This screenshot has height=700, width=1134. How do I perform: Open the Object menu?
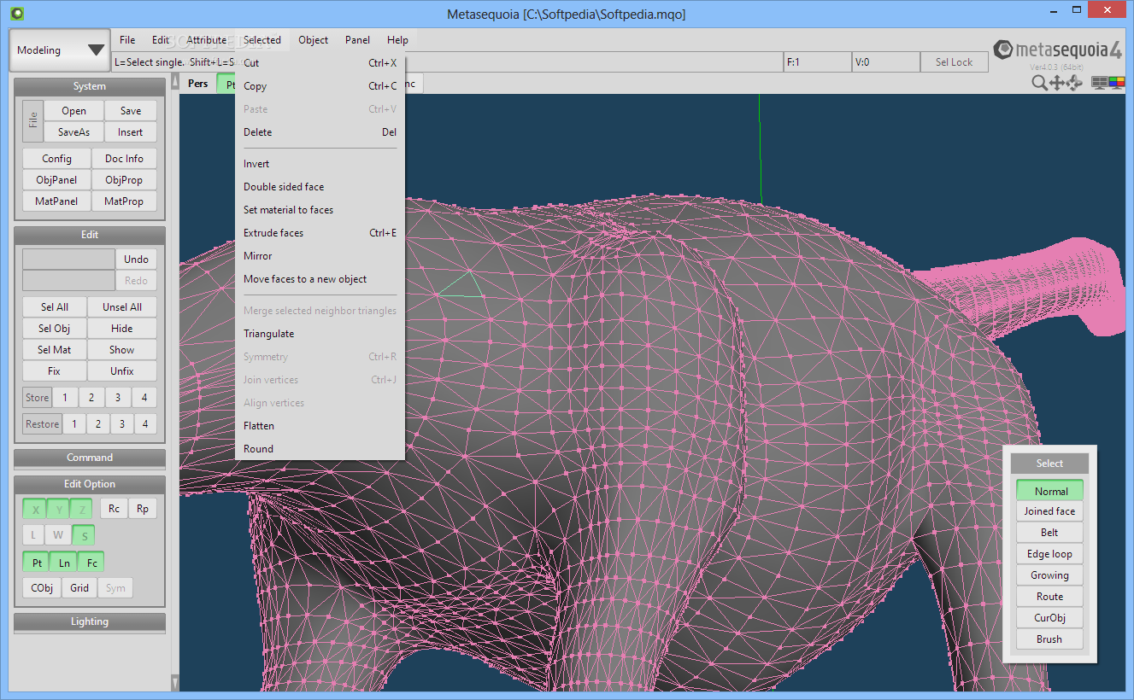tap(314, 40)
